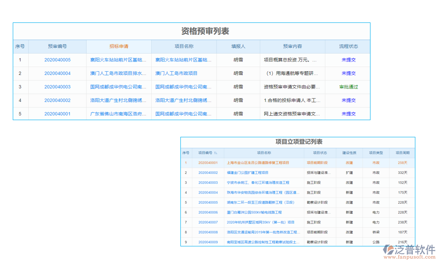
Task: Click project number 2020040009
Action: point(207,242)
